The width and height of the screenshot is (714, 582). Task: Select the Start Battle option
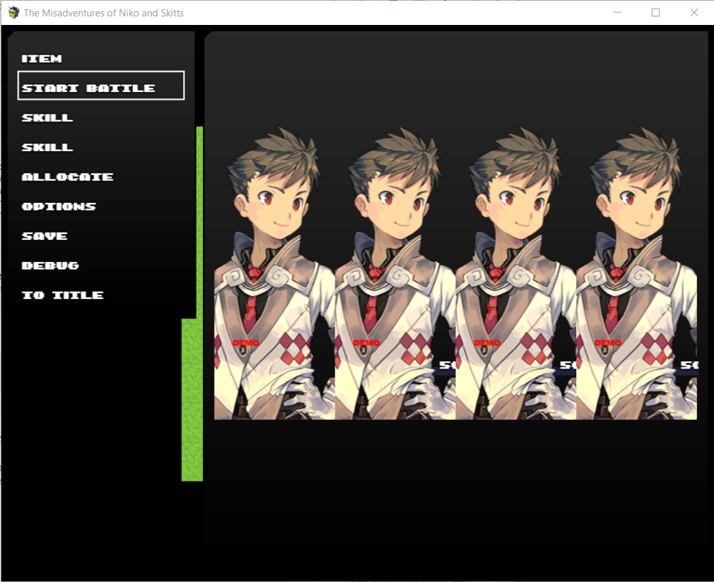[100, 85]
